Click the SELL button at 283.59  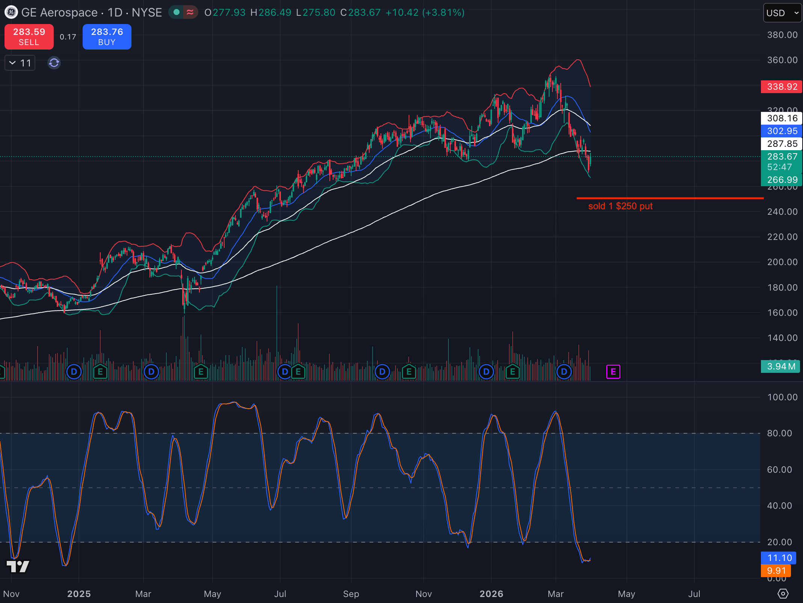[29, 36]
